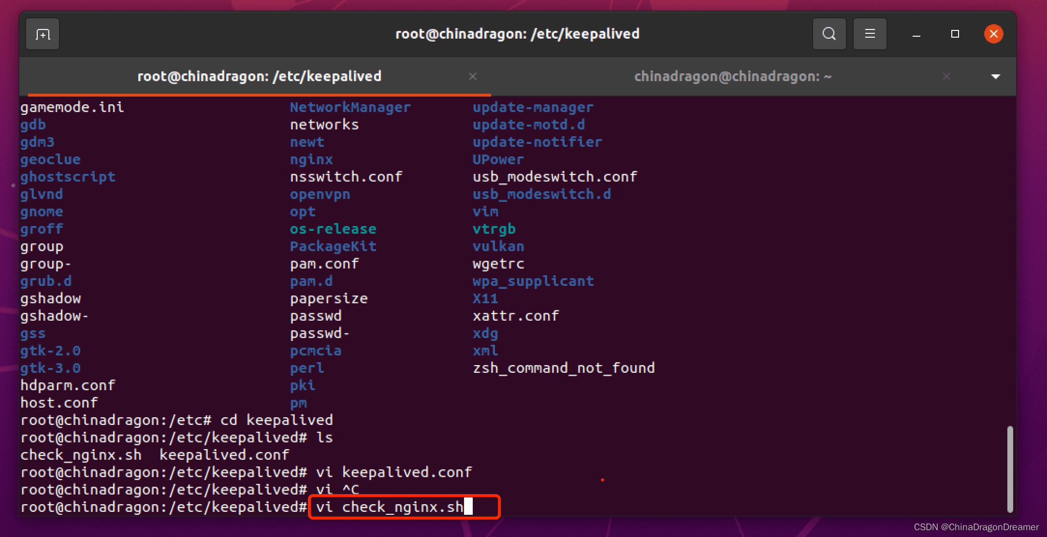Close the root@chinadragon /etc/keepalived tab
Screen dimensions: 1047x537
pos(473,76)
